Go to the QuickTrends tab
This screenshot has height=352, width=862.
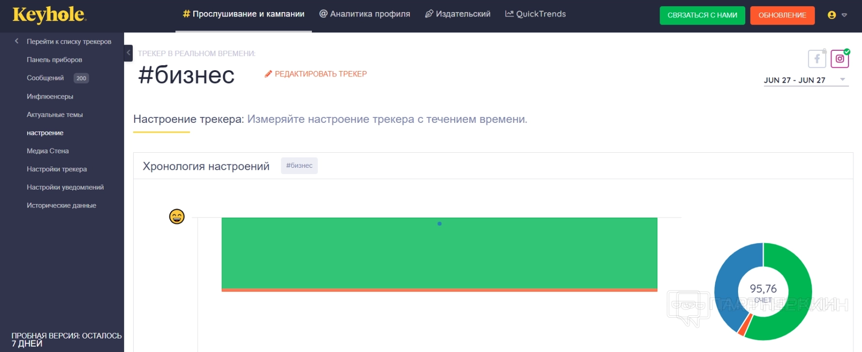(536, 14)
